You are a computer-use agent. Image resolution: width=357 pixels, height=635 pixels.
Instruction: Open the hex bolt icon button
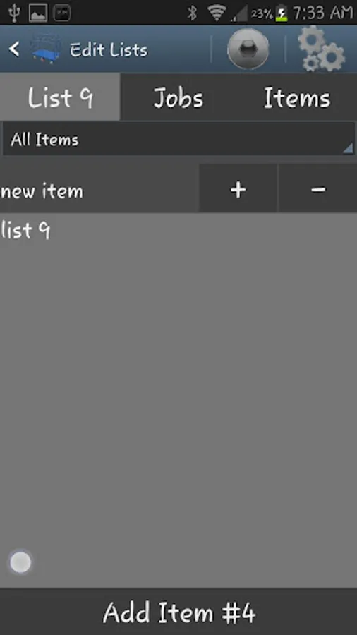tap(248, 49)
